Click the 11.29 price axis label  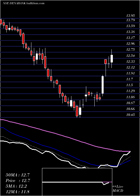click(x=131, y=91)
